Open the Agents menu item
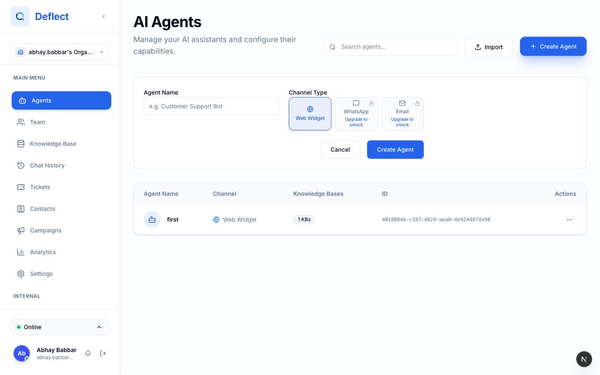The height and width of the screenshot is (375, 600). coord(61,100)
